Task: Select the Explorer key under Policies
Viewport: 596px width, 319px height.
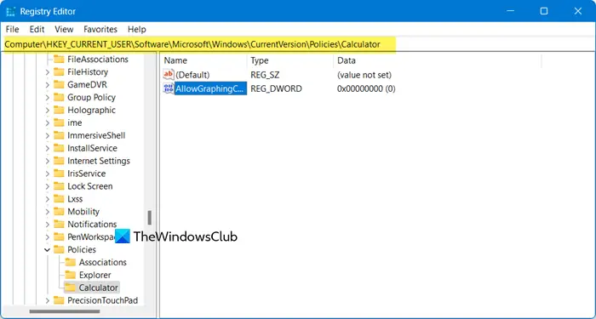Action: (95, 275)
